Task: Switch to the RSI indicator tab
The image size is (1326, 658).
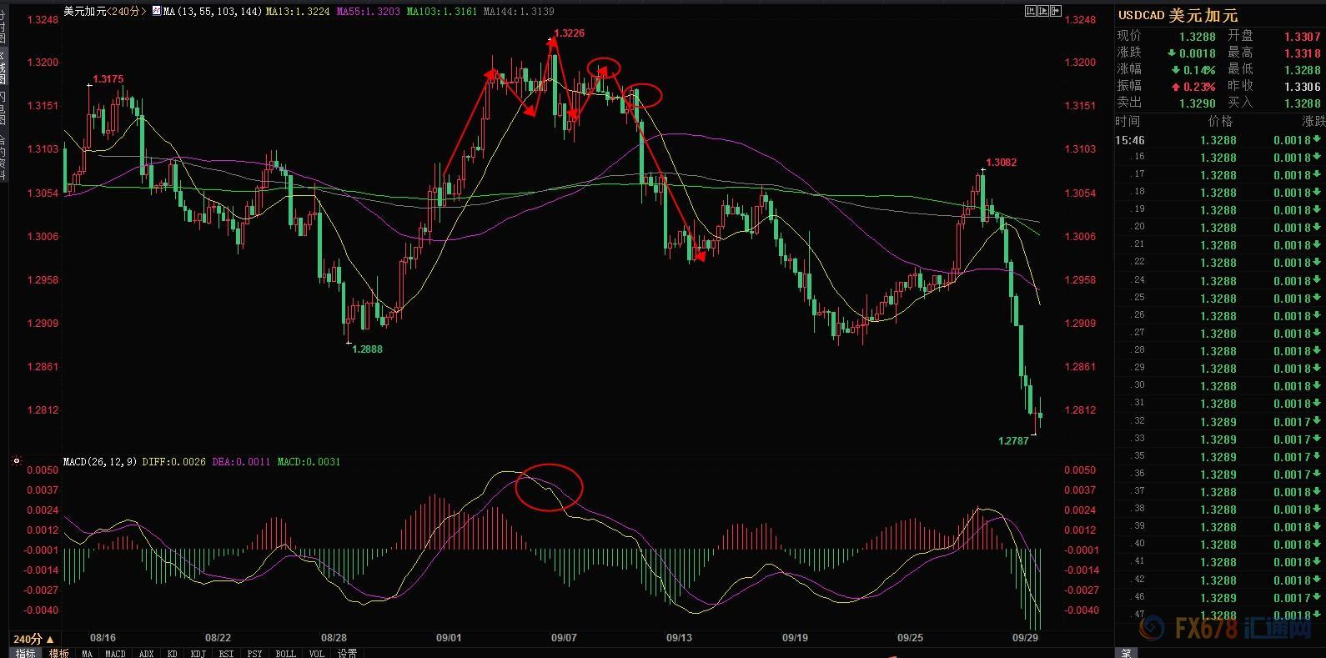Action: [x=226, y=653]
